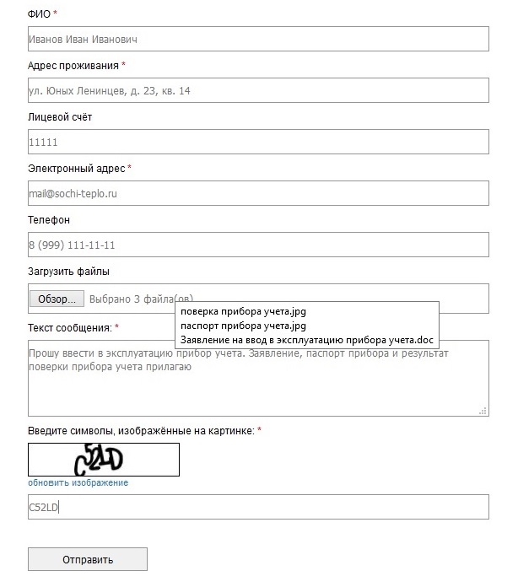Click the captcha code input field

pyautogui.click(x=258, y=507)
